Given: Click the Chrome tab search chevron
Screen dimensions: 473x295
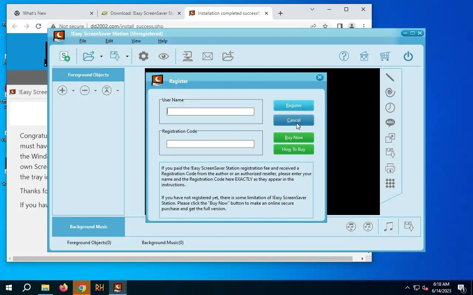Looking at the screenshot, I should 312,9.
